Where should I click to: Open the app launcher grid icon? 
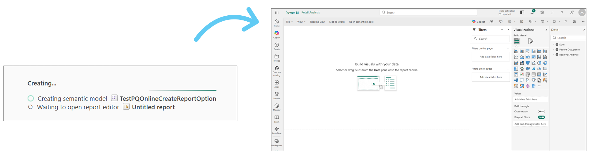coord(277,12)
